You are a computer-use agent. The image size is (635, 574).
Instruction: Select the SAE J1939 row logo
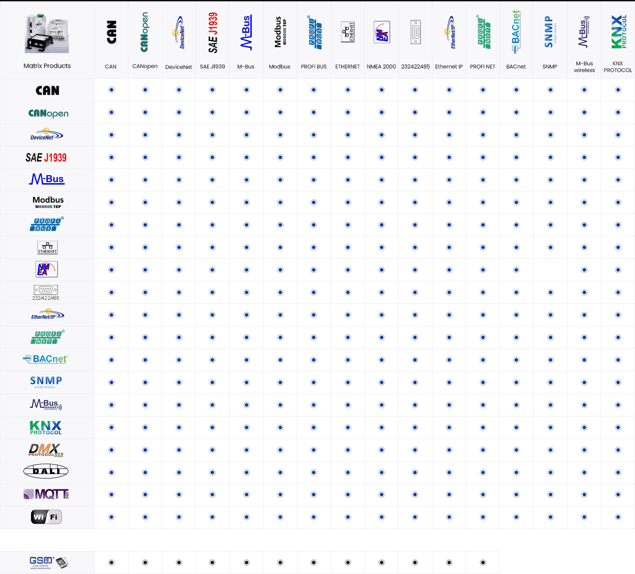pyautogui.click(x=46, y=158)
